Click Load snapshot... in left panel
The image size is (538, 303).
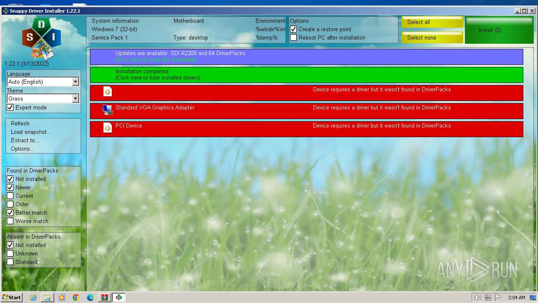tap(31, 132)
